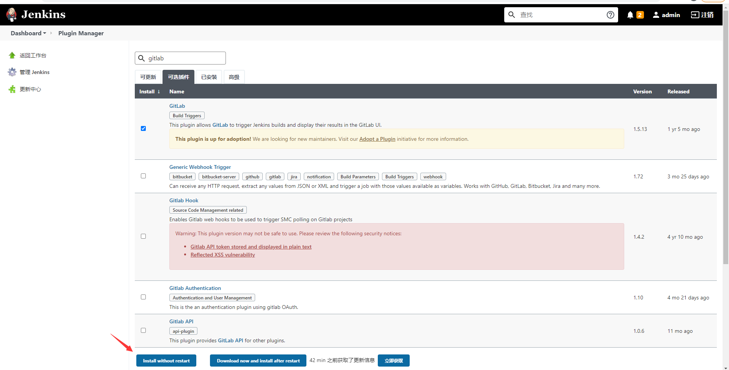Viewport: 729px width, 370px height.
Task: Click the orange notification count badge
Action: [640, 15]
